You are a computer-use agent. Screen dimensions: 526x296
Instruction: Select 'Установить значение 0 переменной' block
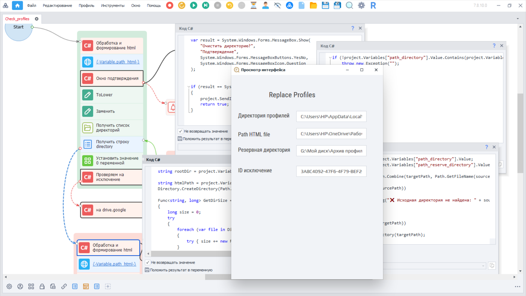pos(112,161)
